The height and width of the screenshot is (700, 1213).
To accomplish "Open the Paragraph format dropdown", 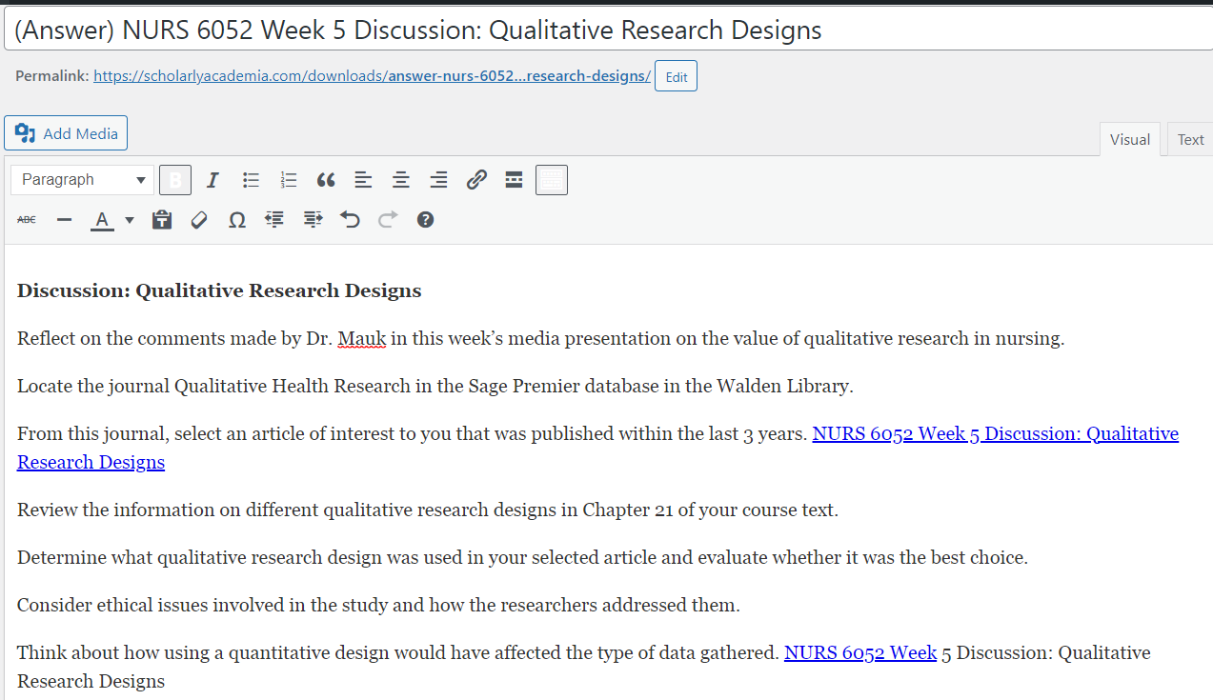I will tap(83, 180).
